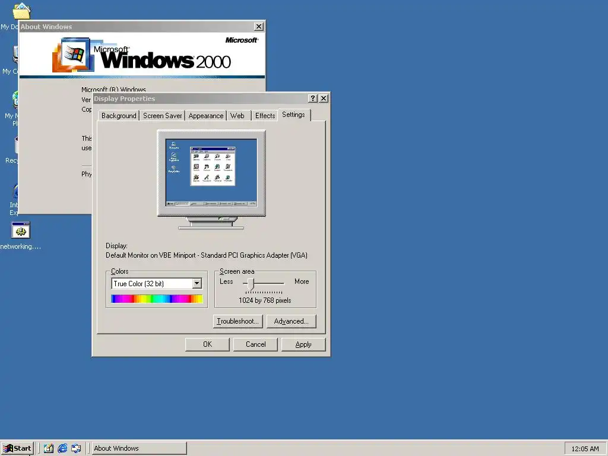The image size is (608, 456).
Task: Open the Web tab
Action: point(237,116)
